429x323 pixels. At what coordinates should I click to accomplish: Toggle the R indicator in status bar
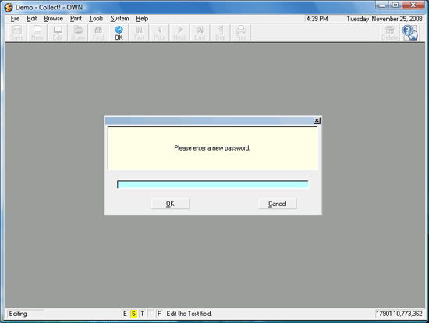(x=159, y=314)
